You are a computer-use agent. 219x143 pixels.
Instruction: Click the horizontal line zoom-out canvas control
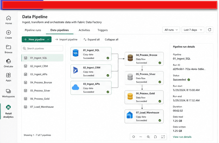tap(141, 137)
